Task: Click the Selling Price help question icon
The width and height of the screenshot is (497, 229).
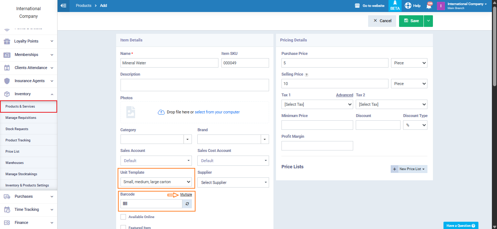Action: [306, 75]
